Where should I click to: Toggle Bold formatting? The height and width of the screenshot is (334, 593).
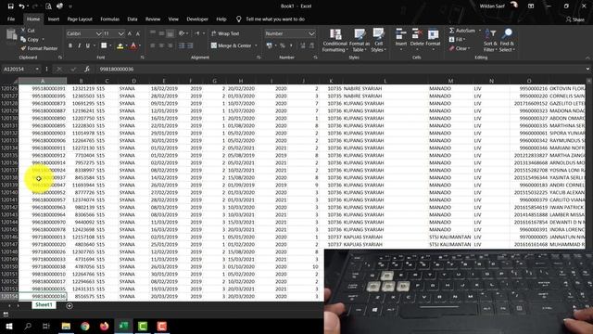tap(70, 45)
